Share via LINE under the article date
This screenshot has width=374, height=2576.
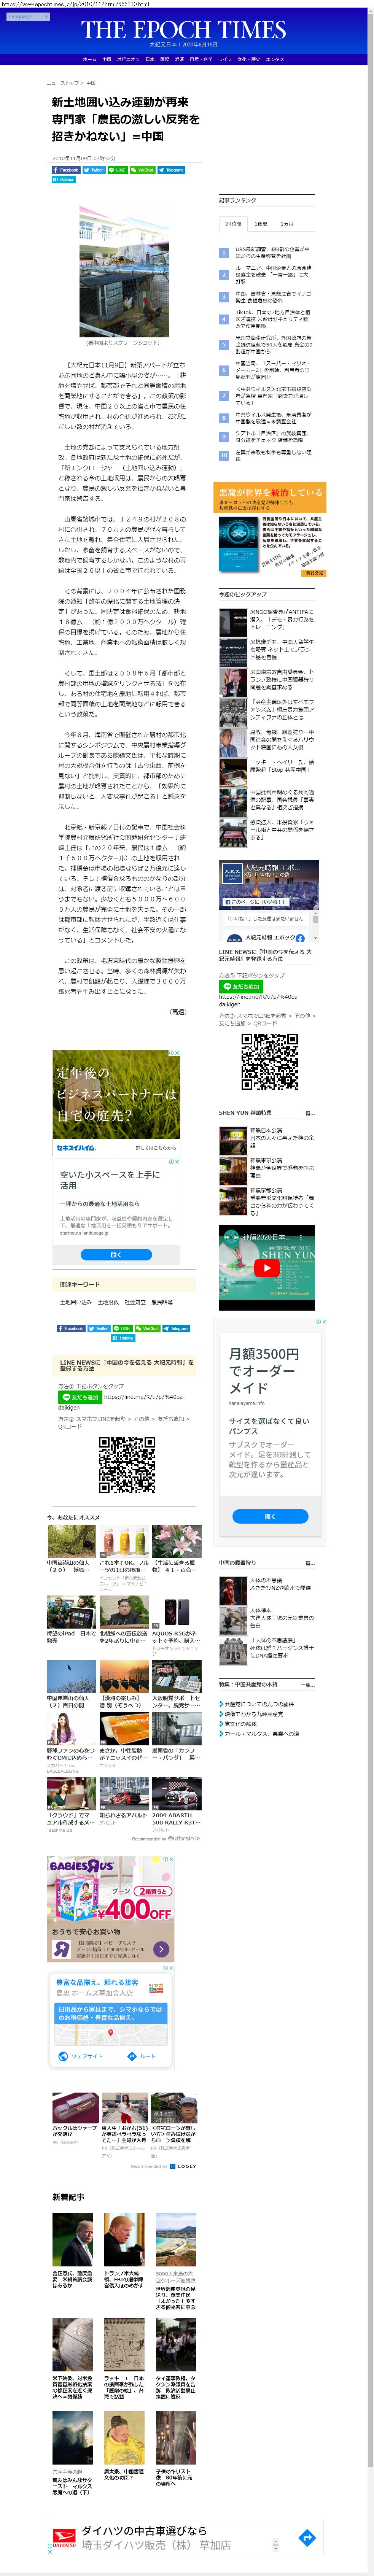pyautogui.click(x=118, y=170)
